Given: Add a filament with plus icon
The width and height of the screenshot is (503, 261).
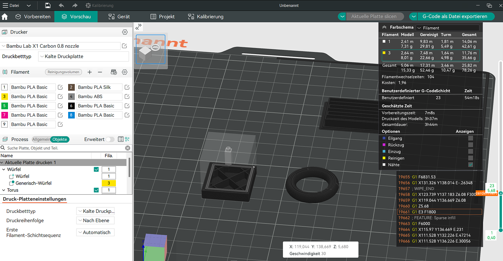Looking at the screenshot, I should pos(90,72).
